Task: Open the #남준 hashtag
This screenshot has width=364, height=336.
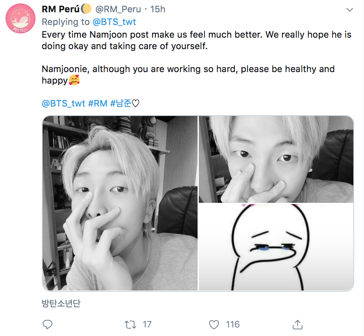Action: 121,103
